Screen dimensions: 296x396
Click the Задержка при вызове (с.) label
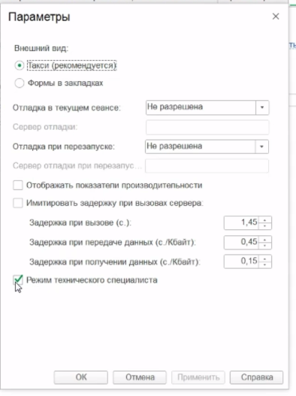(x=80, y=222)
